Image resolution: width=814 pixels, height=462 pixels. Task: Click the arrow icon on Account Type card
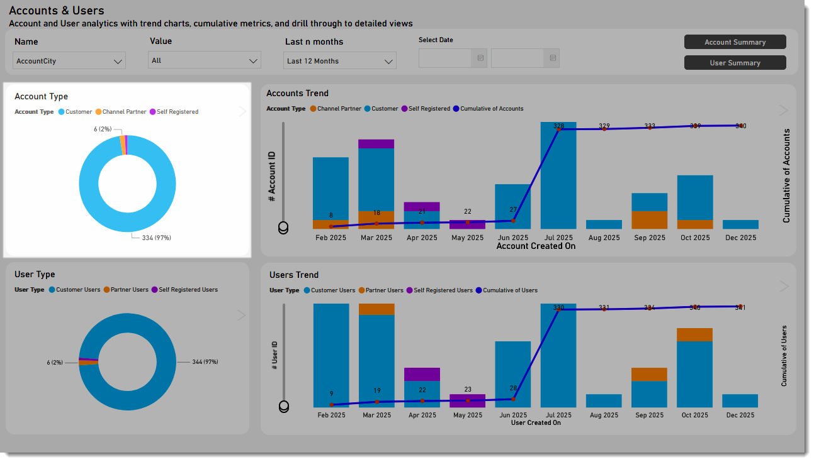242,111
